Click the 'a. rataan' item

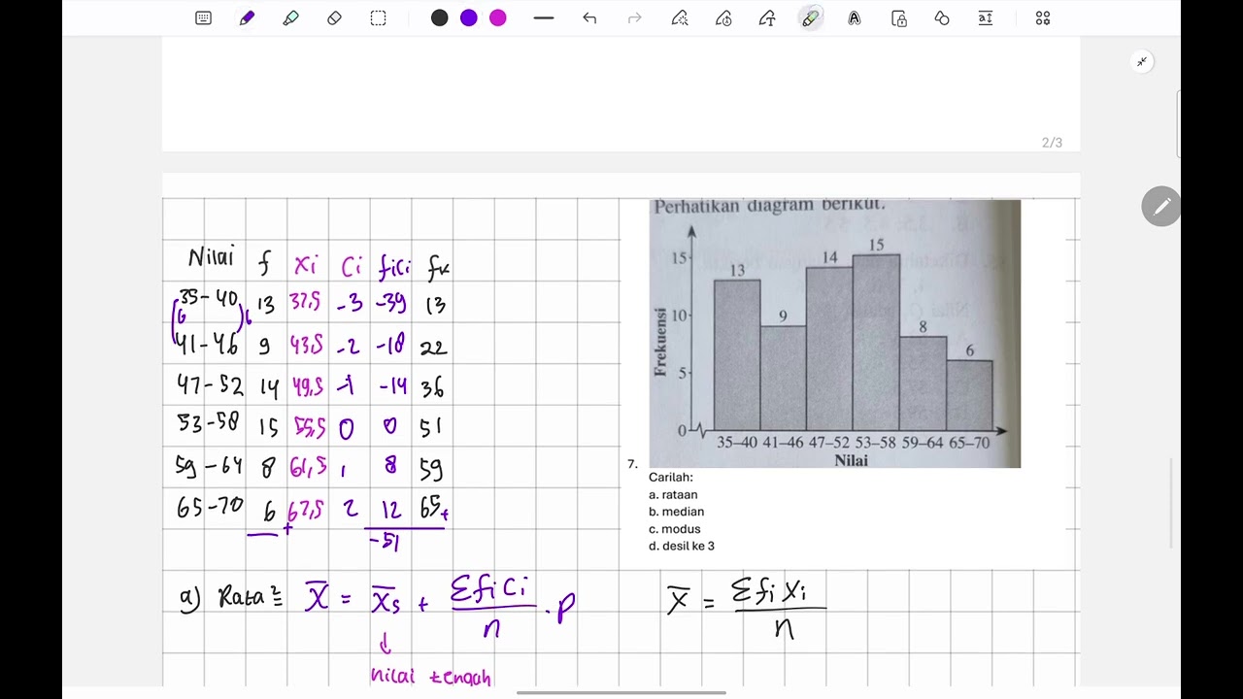(673, 495)
